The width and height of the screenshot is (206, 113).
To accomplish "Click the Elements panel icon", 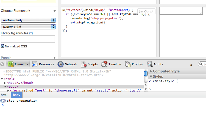I will pyautogui.click(x=11, y=64).
